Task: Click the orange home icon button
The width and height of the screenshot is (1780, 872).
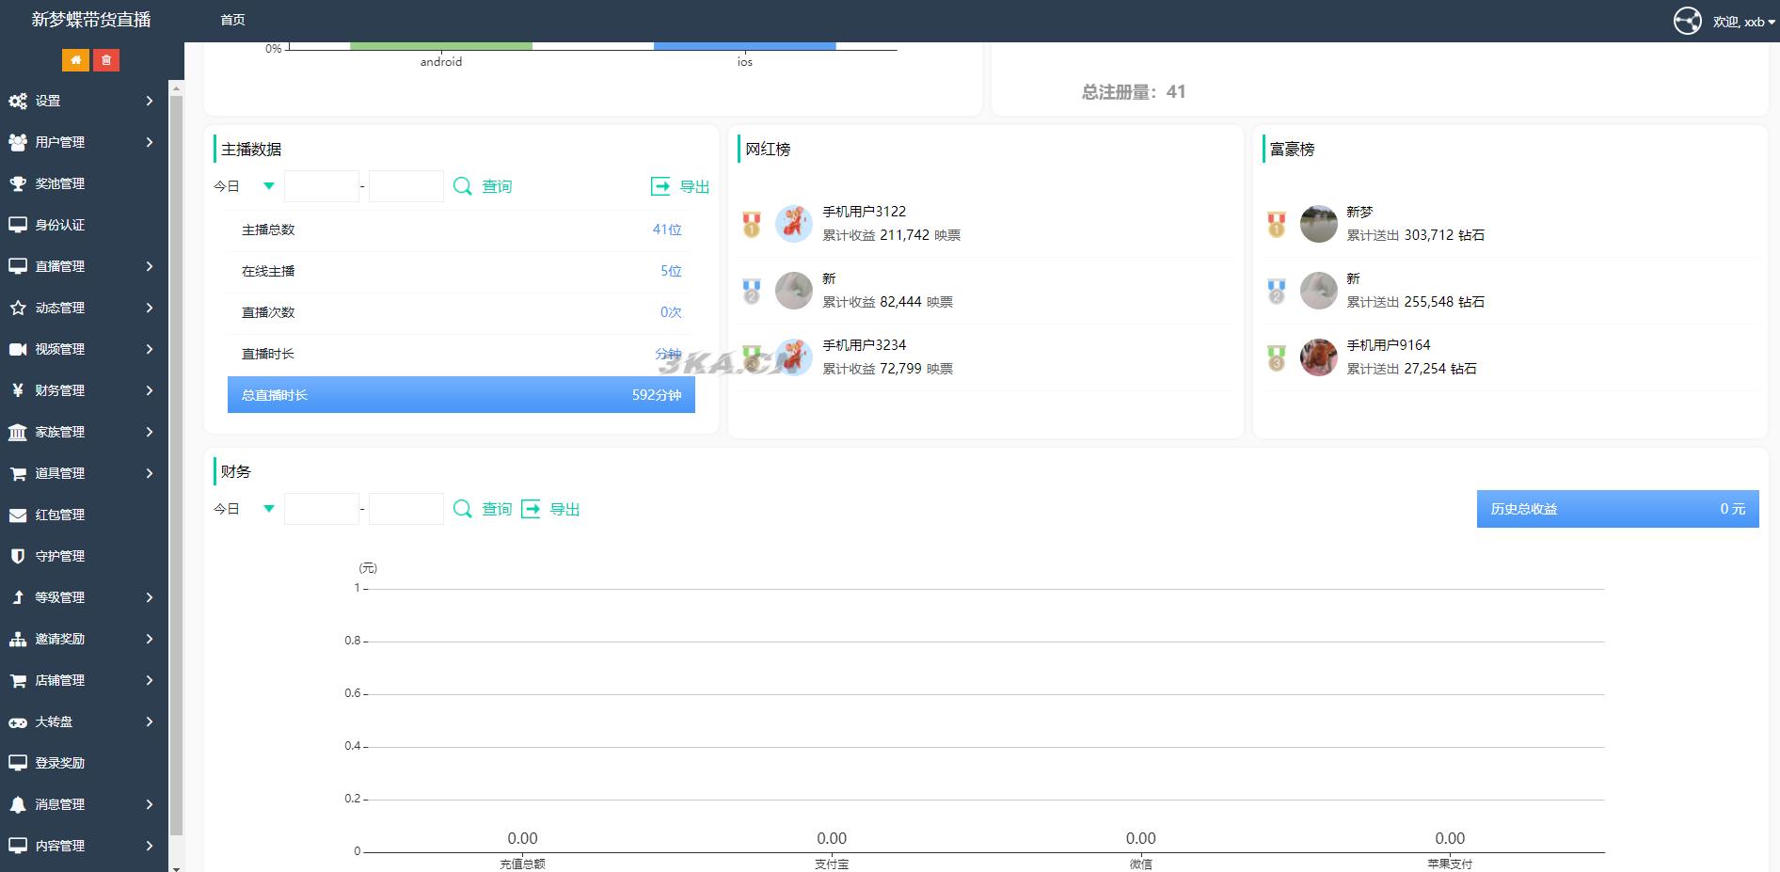Action: click(75, 60)
